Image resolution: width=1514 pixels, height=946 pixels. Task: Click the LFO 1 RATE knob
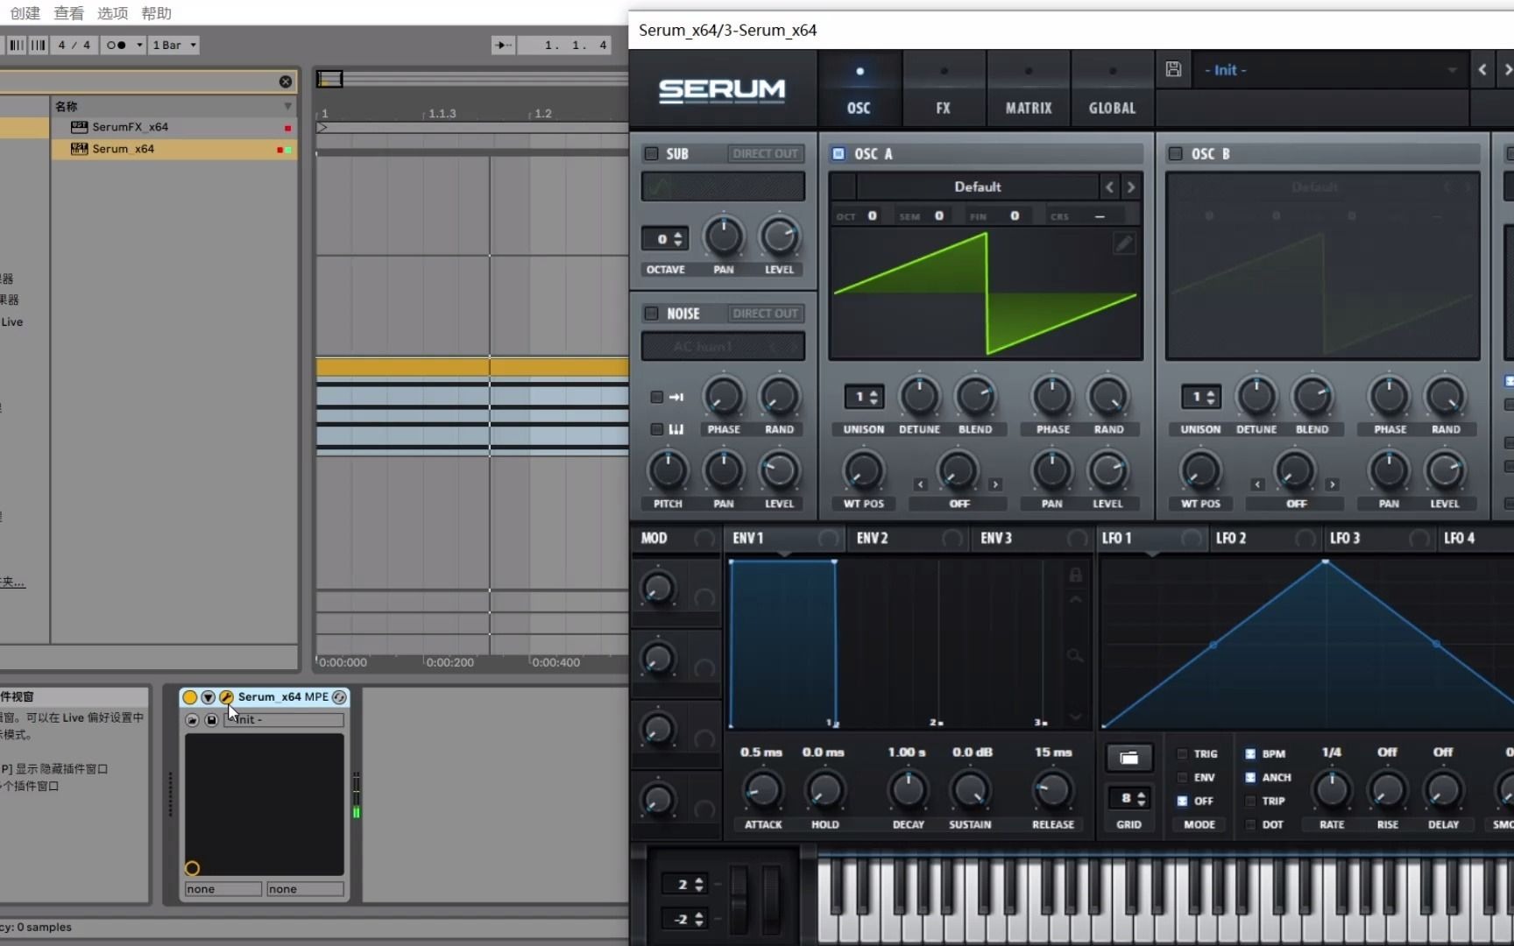(x=1332, y=789)
